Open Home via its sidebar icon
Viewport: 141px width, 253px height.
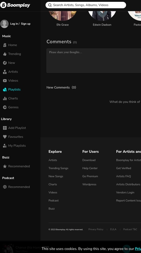click(x=5, y=45)
